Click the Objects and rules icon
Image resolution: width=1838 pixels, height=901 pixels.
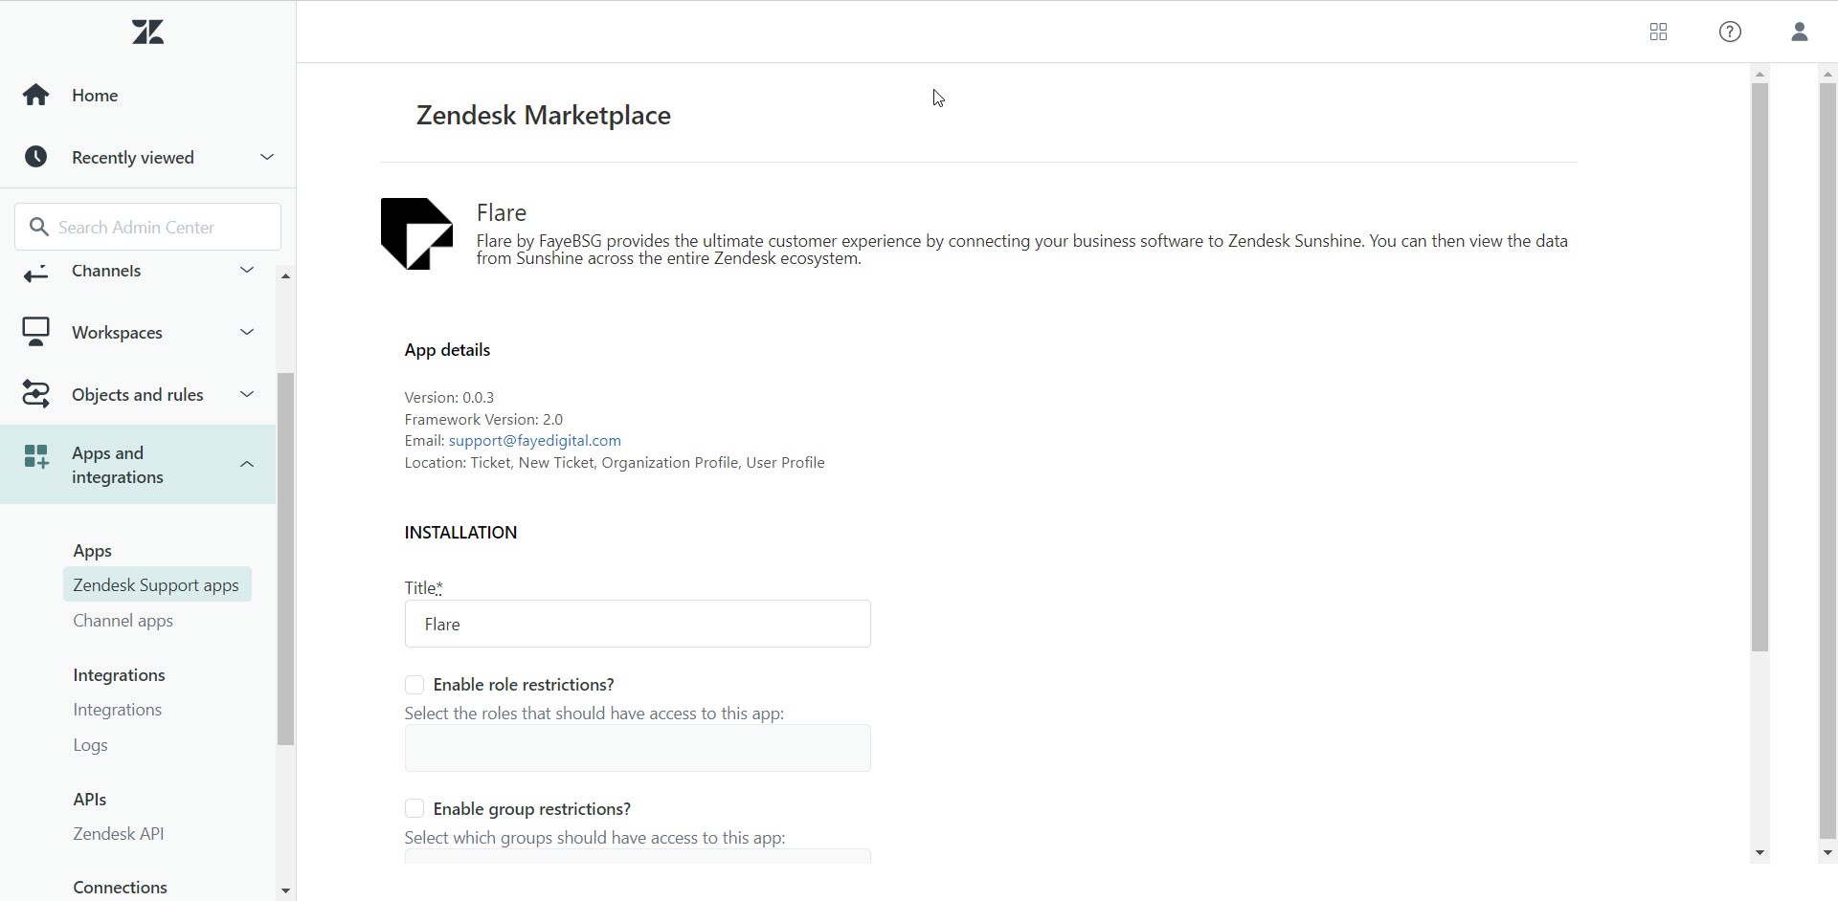point(36,394)
